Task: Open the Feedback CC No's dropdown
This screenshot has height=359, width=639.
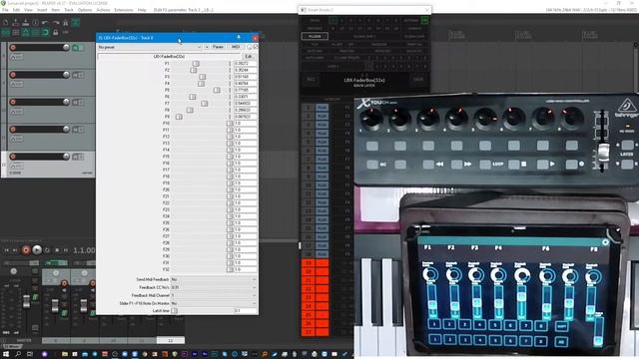Action: (214, 287)
